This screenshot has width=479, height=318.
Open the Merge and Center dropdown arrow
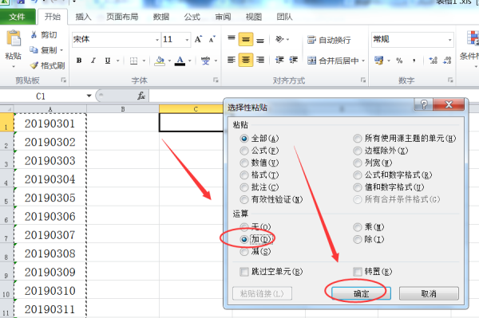coord(363,61)
